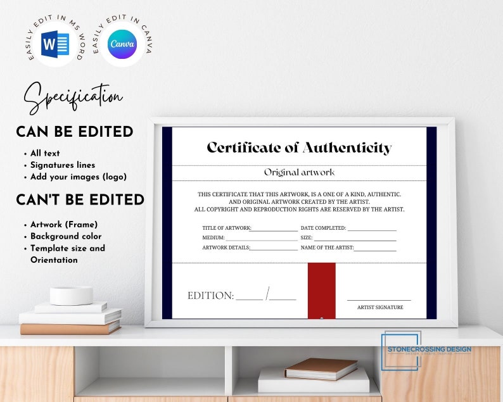Click the 'Background color' bullet
Viewport: 503px width, 402px height.
click(66, 236)
